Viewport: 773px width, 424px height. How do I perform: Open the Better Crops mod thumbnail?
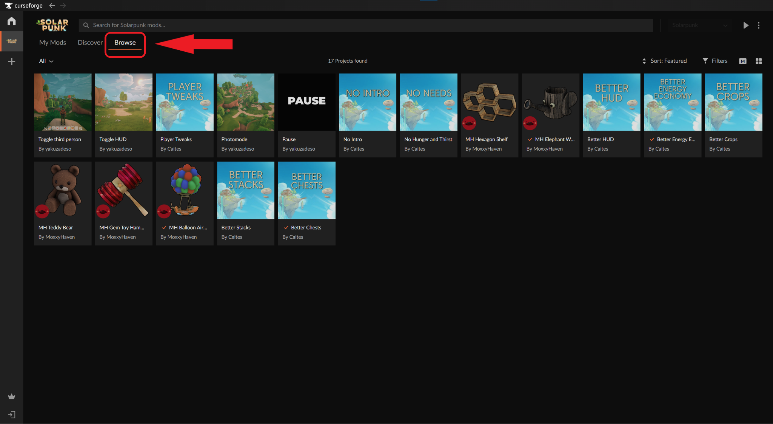point(734,102)
